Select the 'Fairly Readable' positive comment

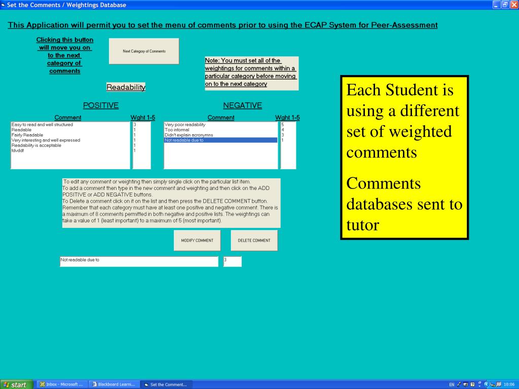70,135
